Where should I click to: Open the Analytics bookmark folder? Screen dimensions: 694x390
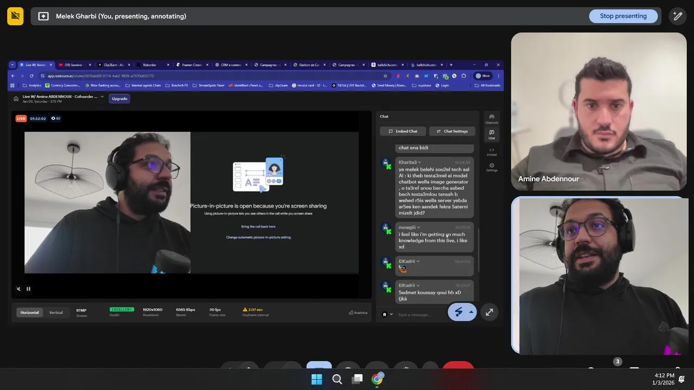coord(32,85)
